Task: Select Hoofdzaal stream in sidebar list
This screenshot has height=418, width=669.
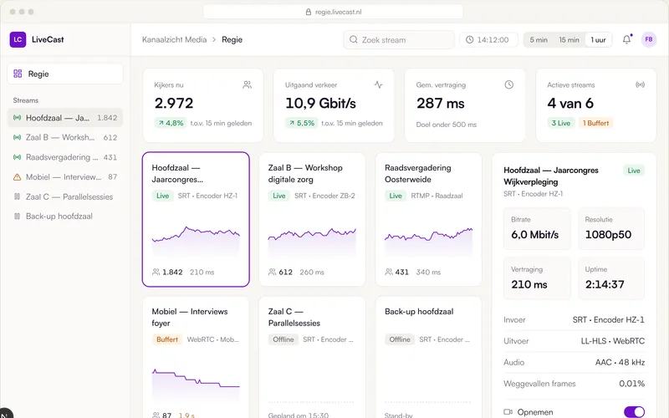Action: pos(65,118)
